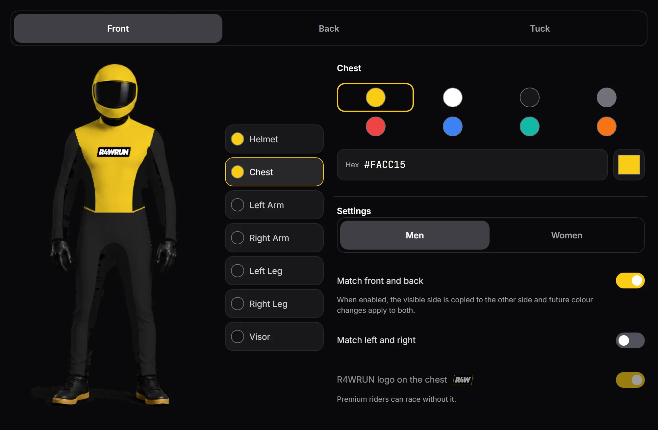Click 'Premium riders can race without it.' text
The width and height of the screenshot is (658, 430).
pyautogui.click(x=396, y=399)
